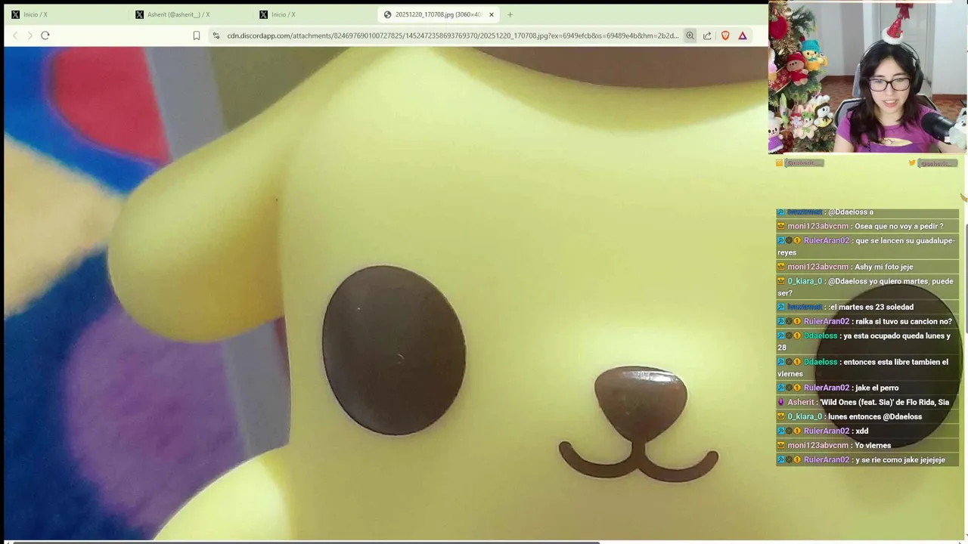Viewport: 968px width, 544px height.
Task: Click Asherit in the 'Wild Ones' song message
Action: click(x=801, y=402)
